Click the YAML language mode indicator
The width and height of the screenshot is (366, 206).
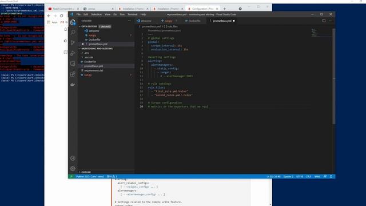(317, 177)
